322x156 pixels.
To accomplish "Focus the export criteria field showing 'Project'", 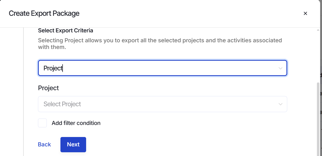I will click(x=163, y=68).
